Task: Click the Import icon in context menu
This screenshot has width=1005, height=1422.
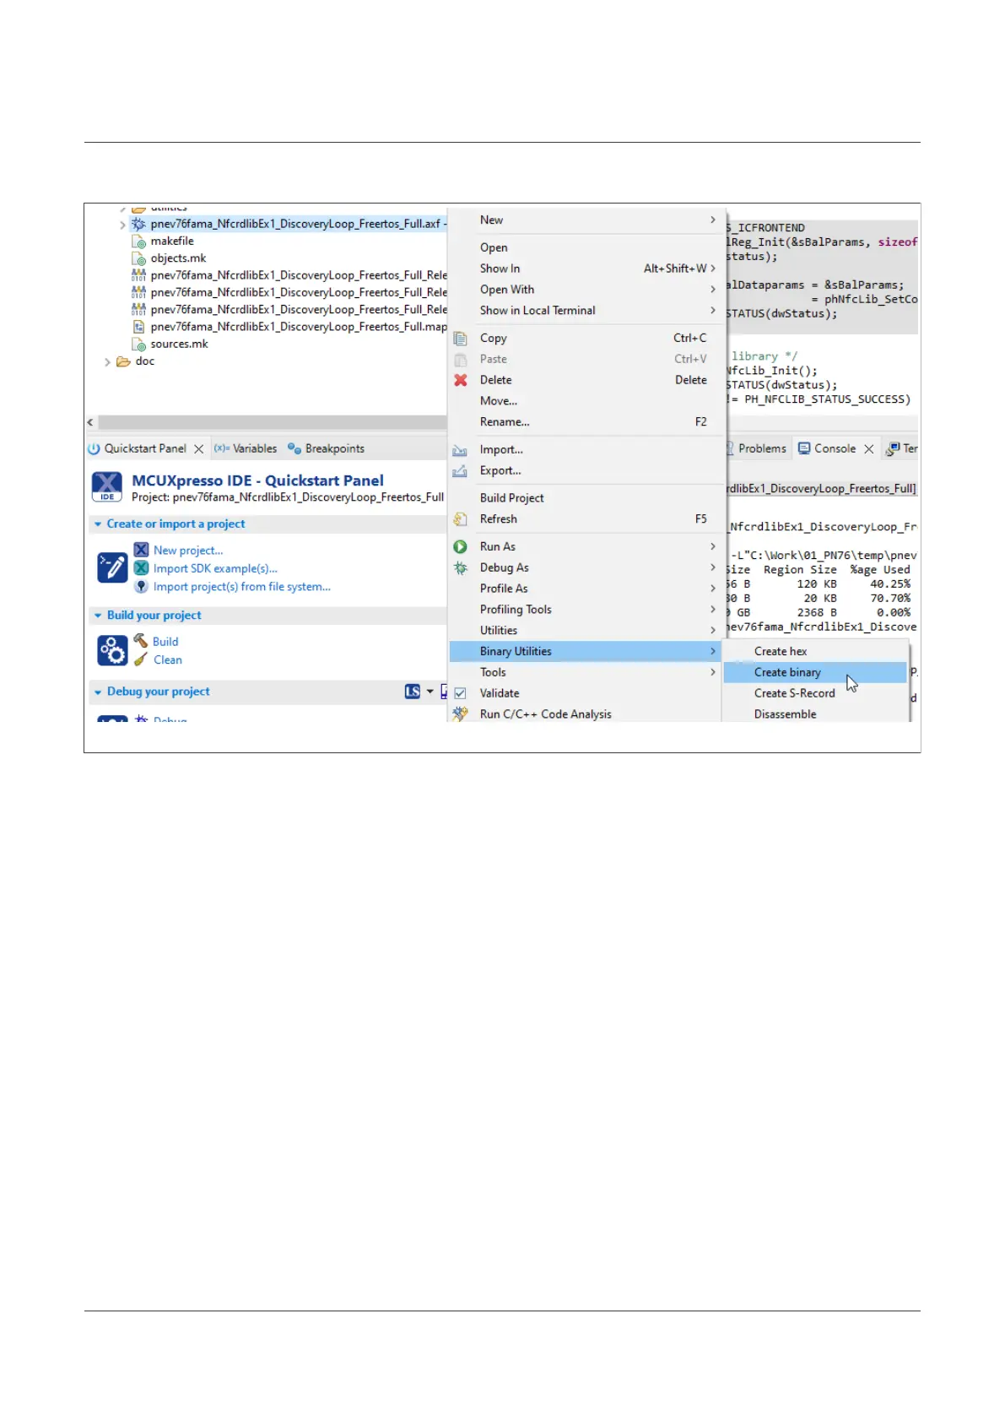Action: pyautogui.click(x=460, y=450)
